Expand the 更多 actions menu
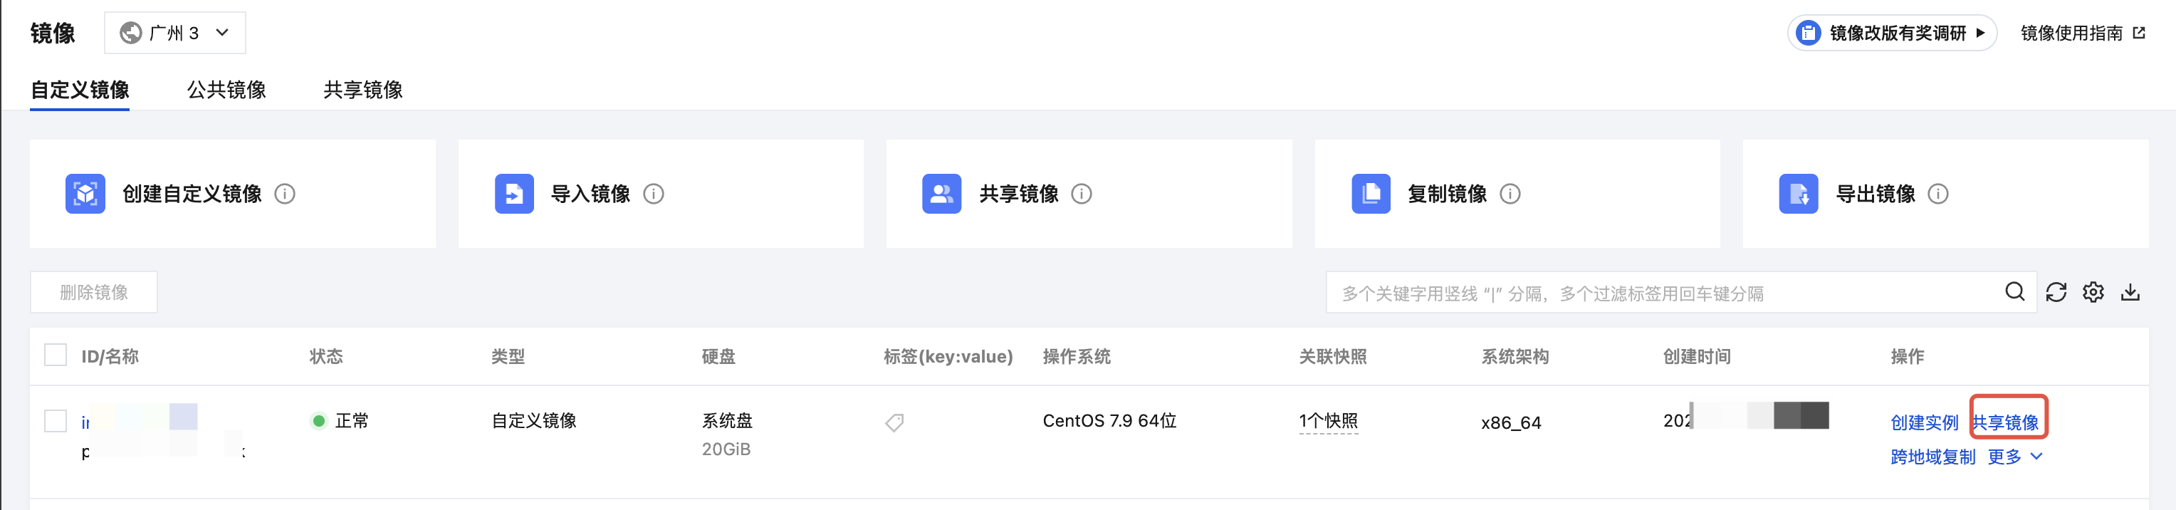 [x=2014, y=457]
